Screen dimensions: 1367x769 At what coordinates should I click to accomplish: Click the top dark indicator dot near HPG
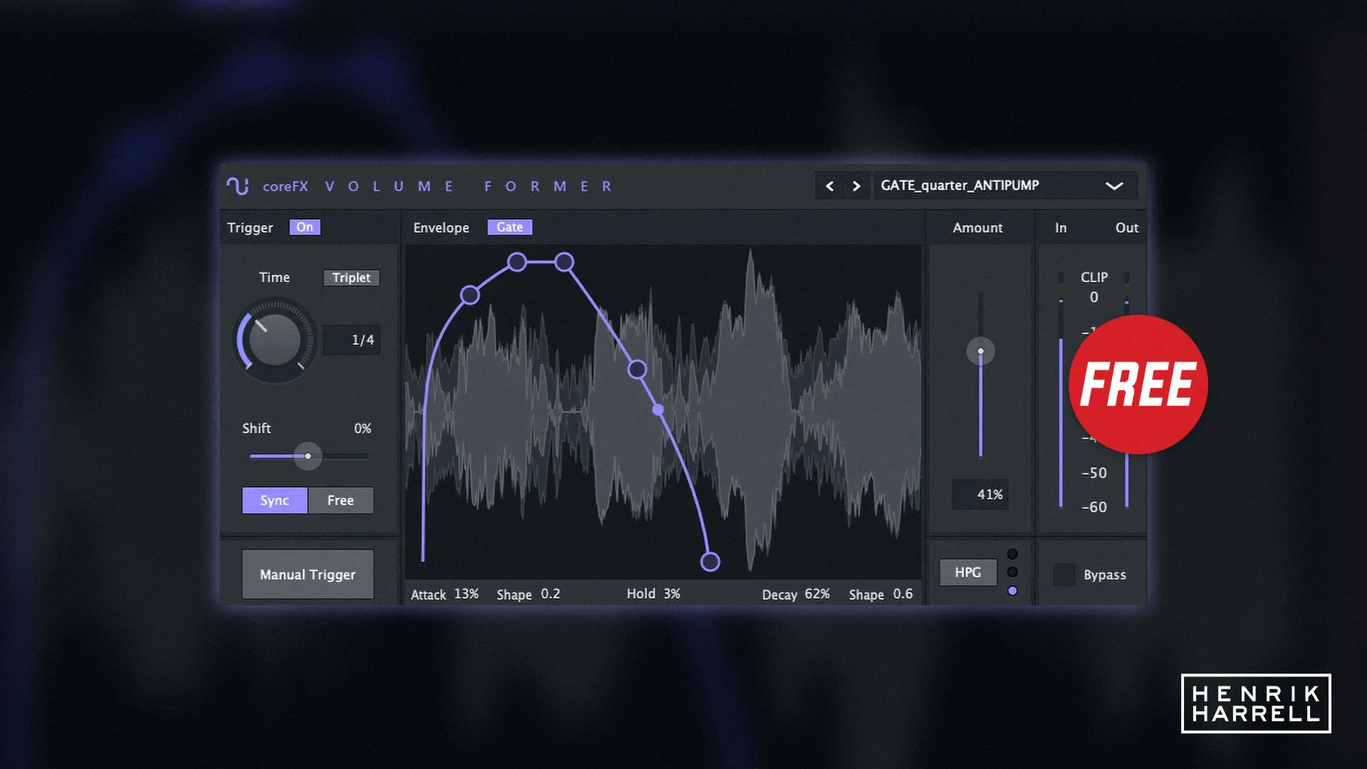[x=1013, y=552]
